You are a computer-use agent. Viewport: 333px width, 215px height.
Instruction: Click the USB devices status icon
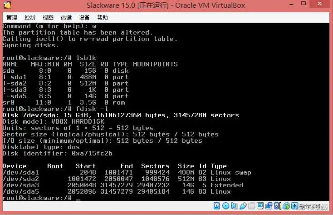[243, 206]
